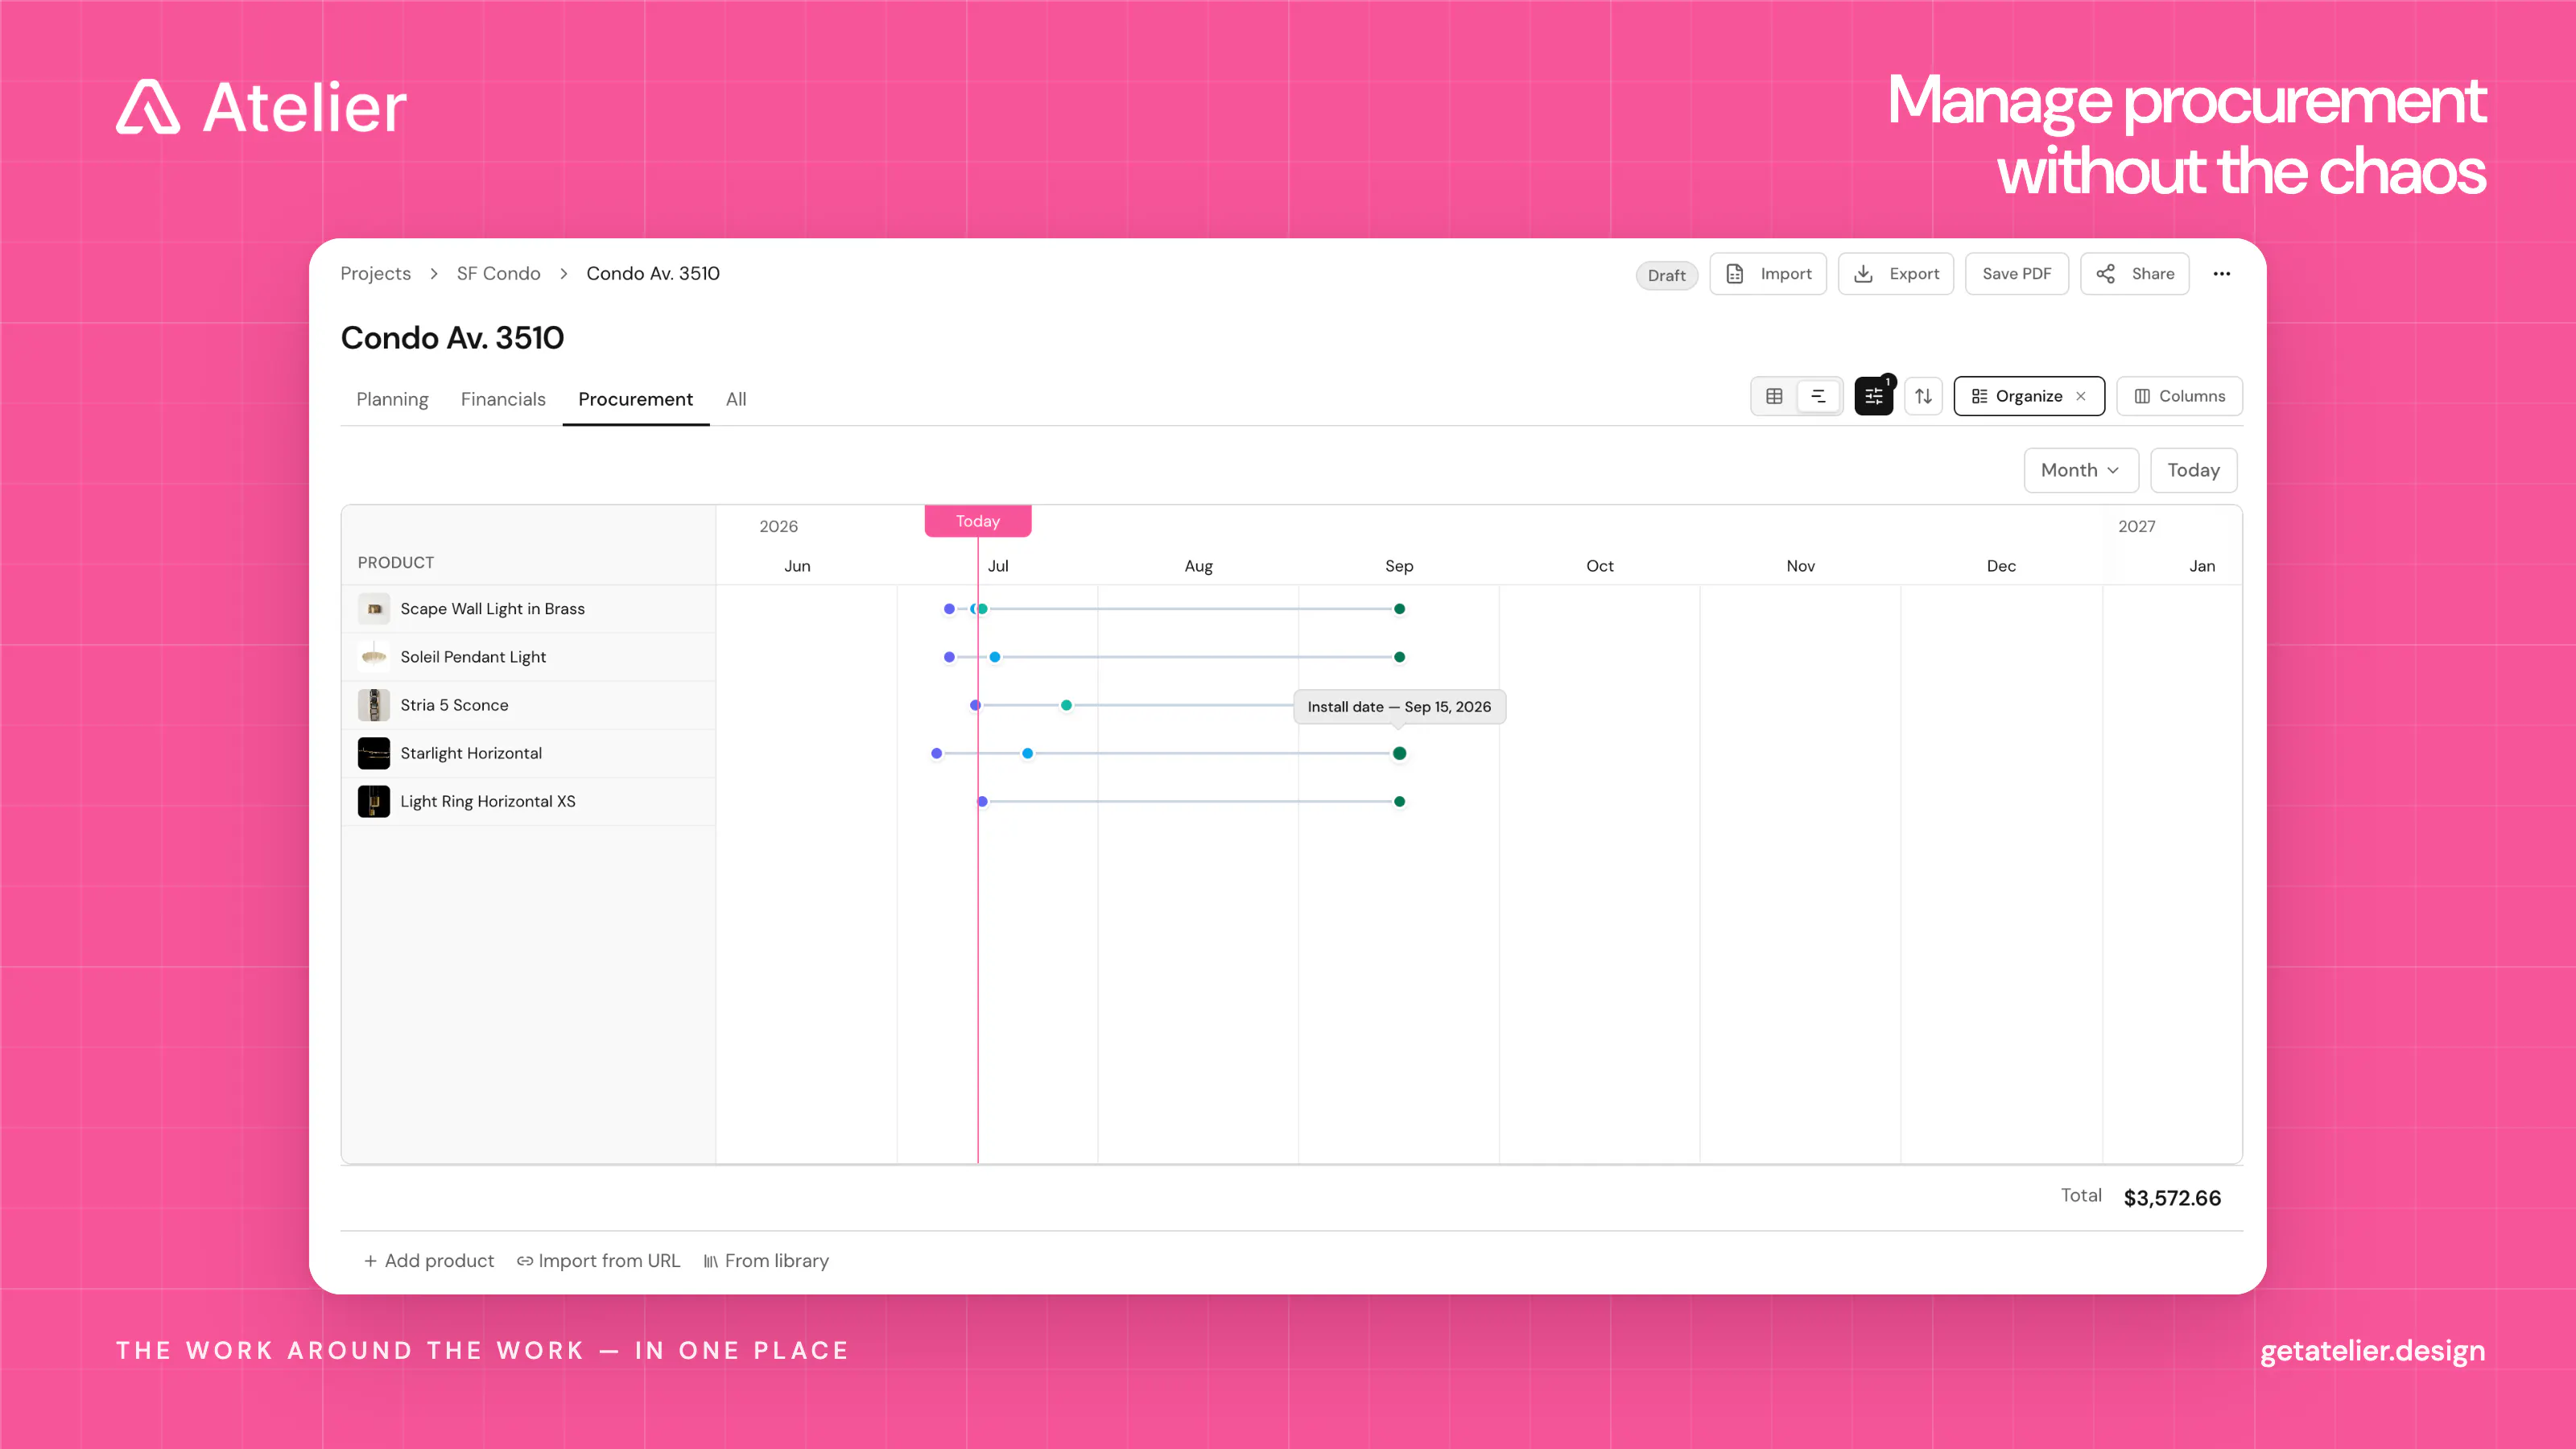The image size is (2576, 1449).
Task: Open Light Ring Horizontal XS thumbnail
Action: pyautogui.click(x=374, y=801)
